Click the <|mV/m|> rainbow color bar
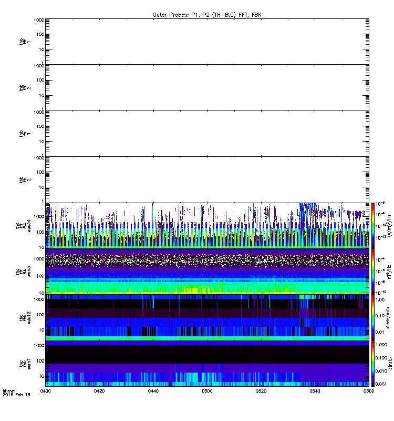 373,318
